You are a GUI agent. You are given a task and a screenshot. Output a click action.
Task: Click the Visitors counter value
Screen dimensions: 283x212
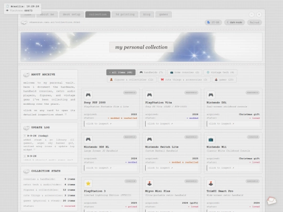(x=28, y=10)
